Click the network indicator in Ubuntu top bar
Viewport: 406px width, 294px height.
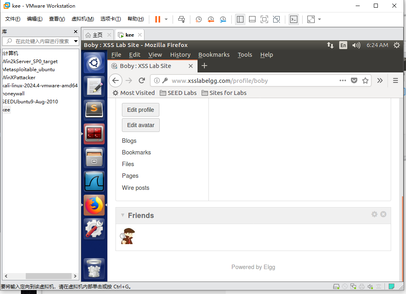[330, 45]
